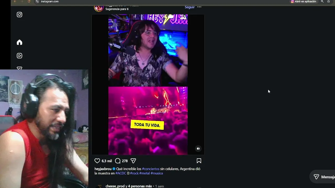Click the Abrir en aplicación button
Image resolution: width=335 pixels, height=188 pixels.
(303, 2)
